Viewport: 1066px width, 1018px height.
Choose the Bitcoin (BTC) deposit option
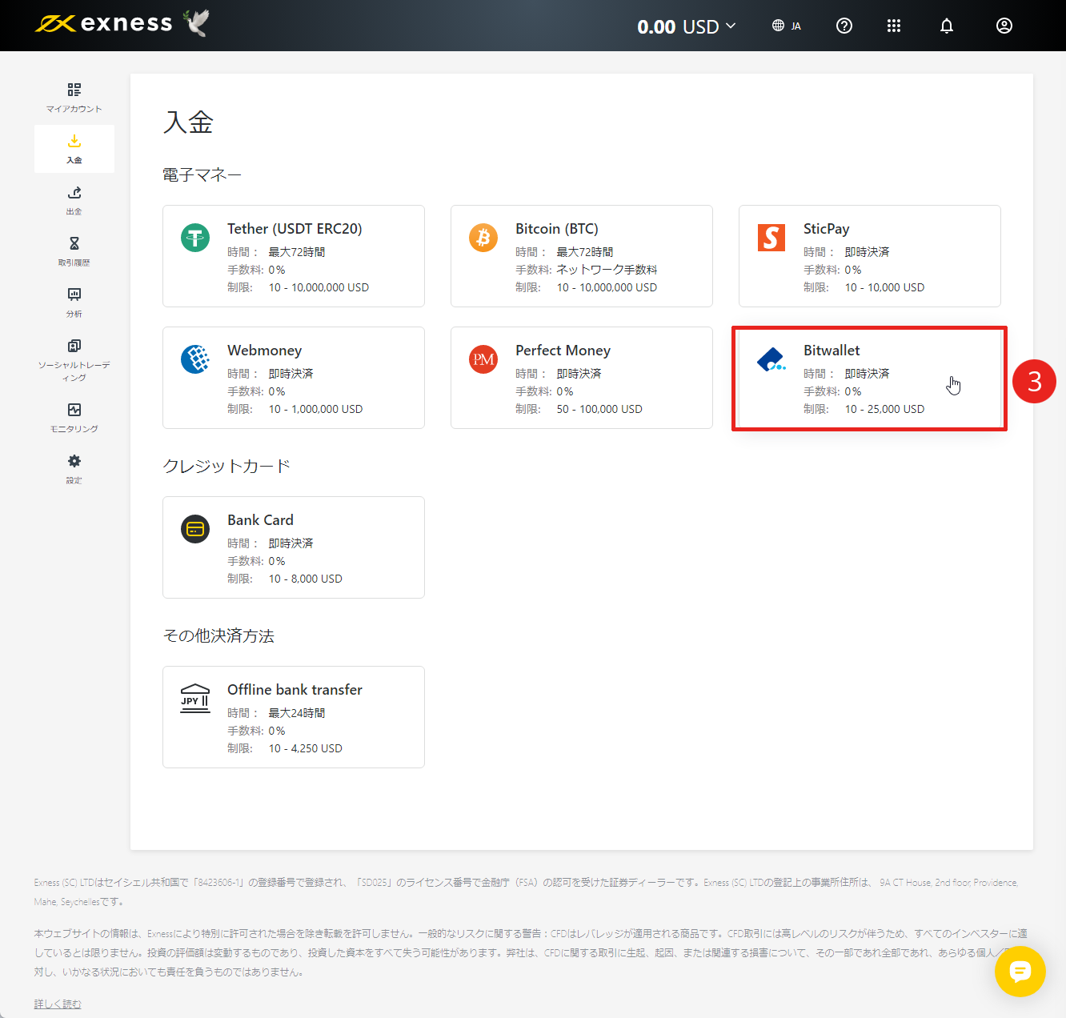[581, 256]
